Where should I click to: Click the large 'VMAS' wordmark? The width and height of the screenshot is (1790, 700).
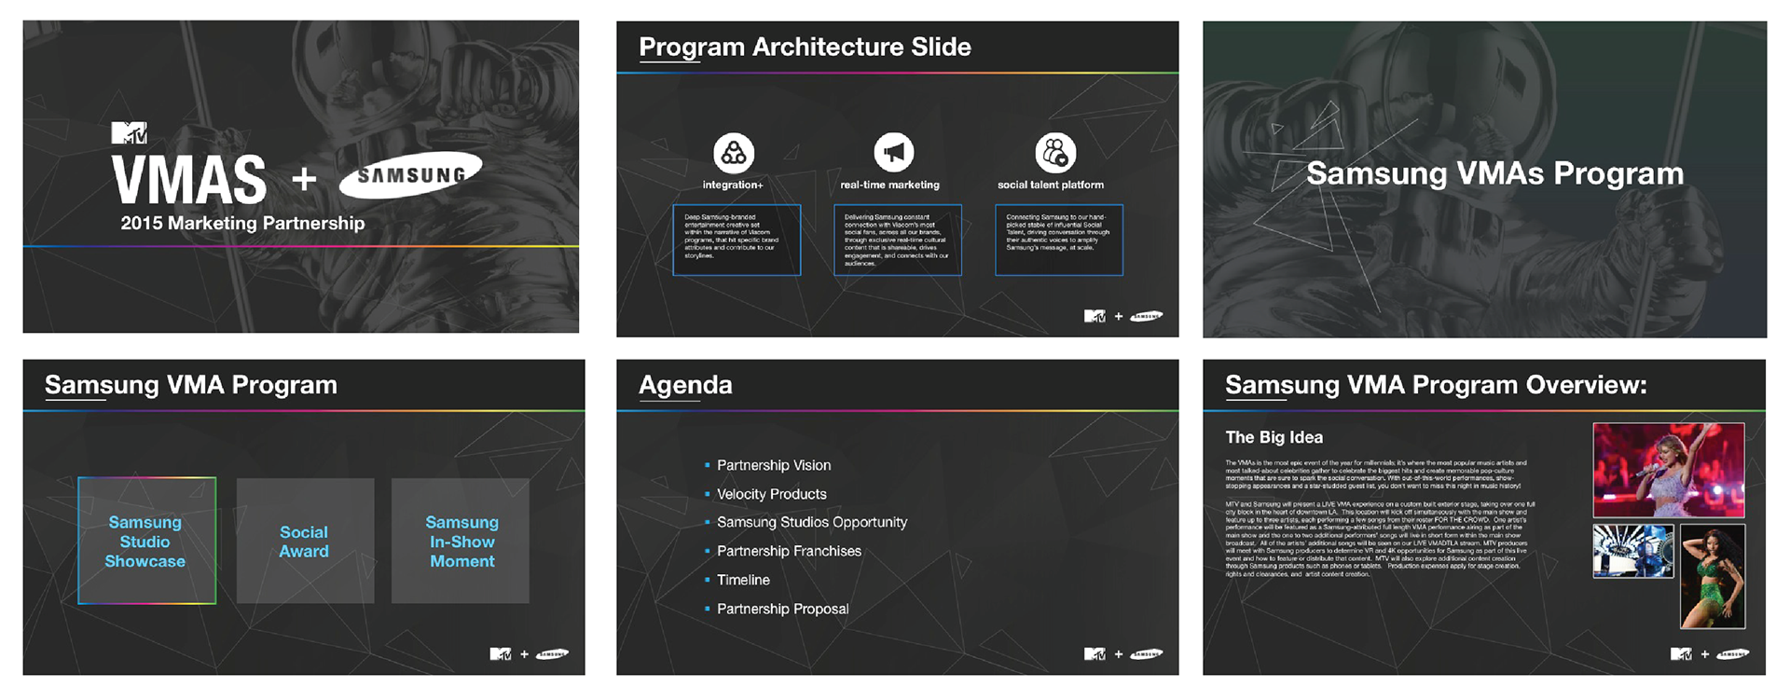coord(189,179)
